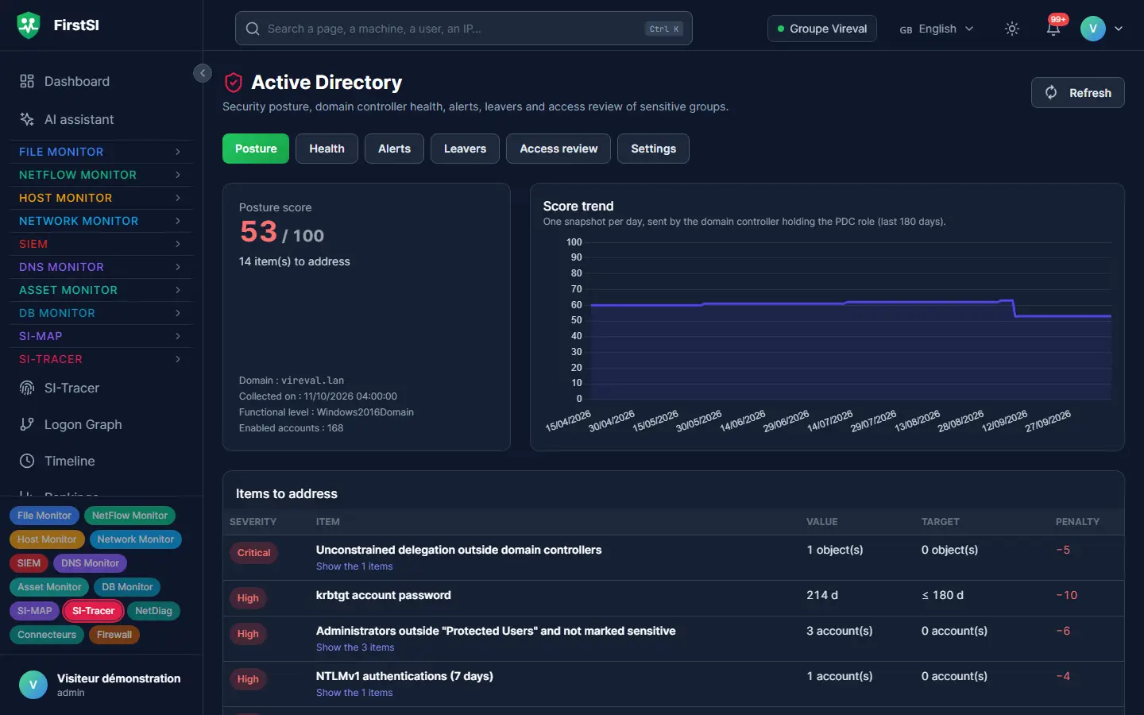The height and width of the screenshot is (715, 1144).
Task: Select the Groupe Vireval organization button
Action: pyautogui.click(x=822, y=29)
